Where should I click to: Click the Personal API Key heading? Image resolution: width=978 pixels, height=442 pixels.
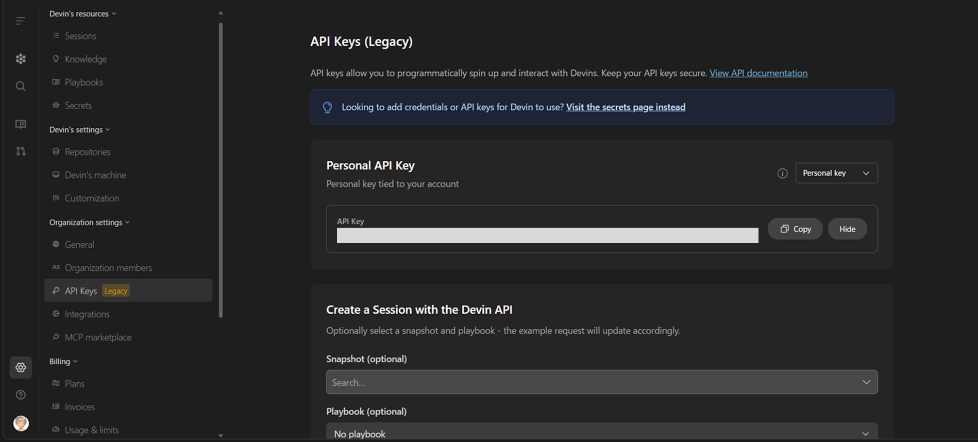click(370, 165)
